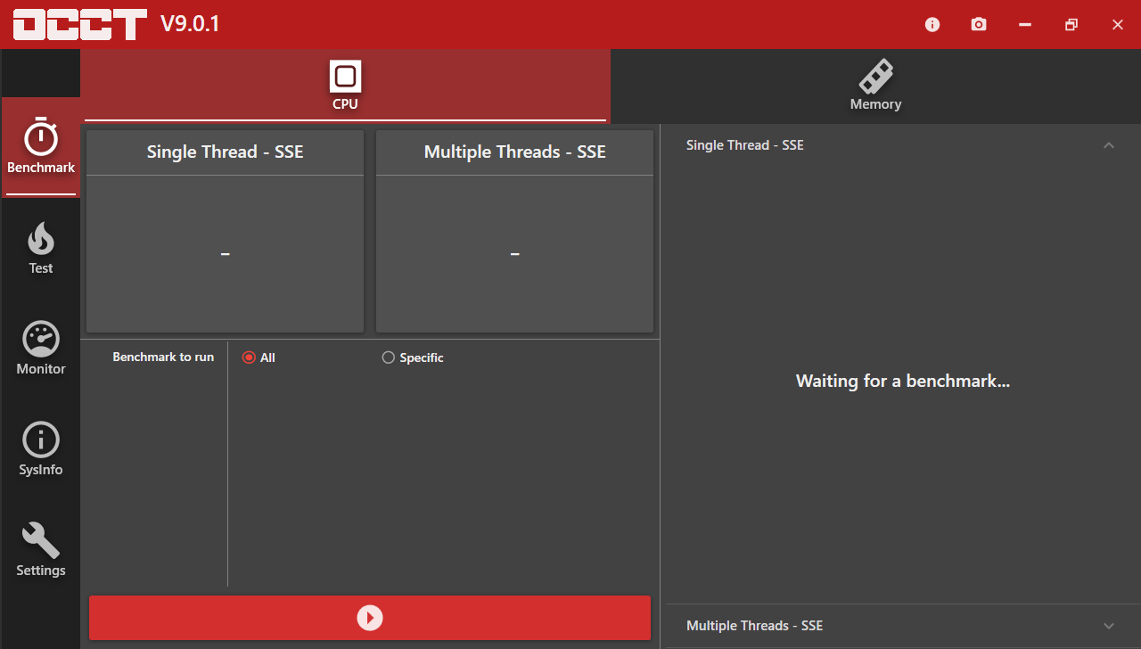
Task: Minimize the OCCT window
Action: click(x=1025, y=24)
